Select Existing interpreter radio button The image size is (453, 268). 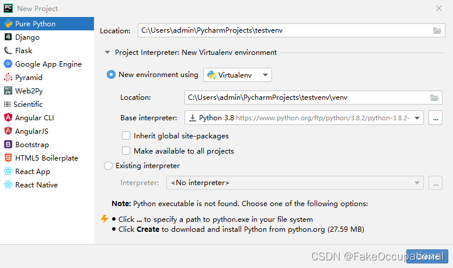point(109,166)
